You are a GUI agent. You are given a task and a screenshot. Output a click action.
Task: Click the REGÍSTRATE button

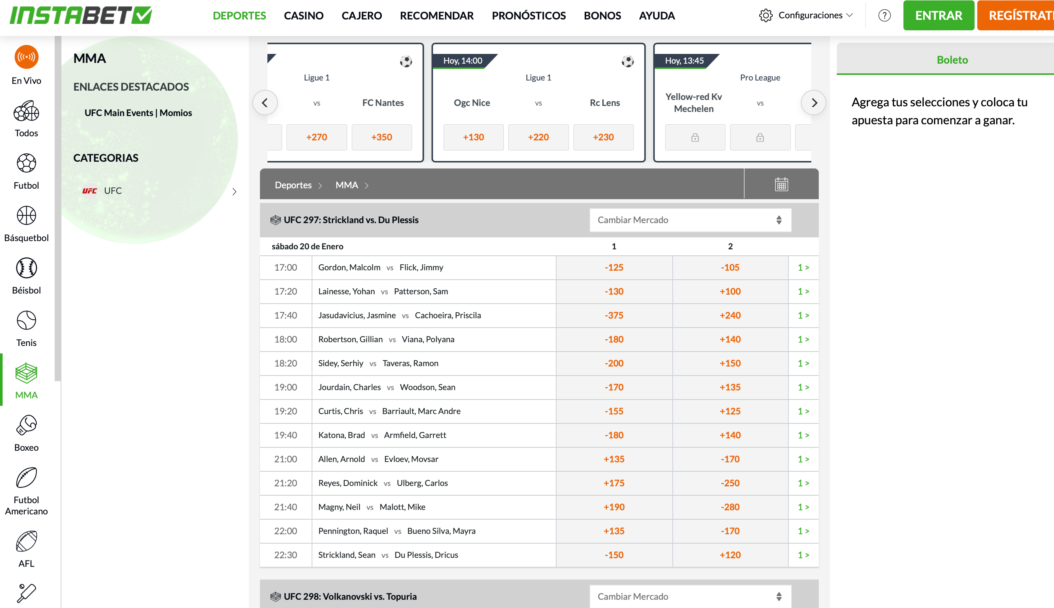(1015, 15)
